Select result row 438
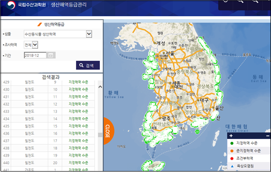The height and width of the screenshot is (173, 271). pos(48,148)
